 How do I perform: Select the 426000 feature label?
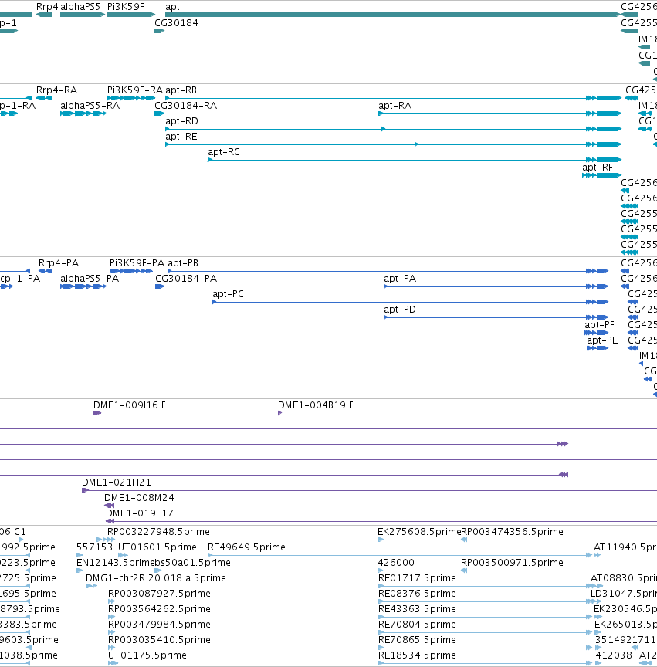click(396, 563)
